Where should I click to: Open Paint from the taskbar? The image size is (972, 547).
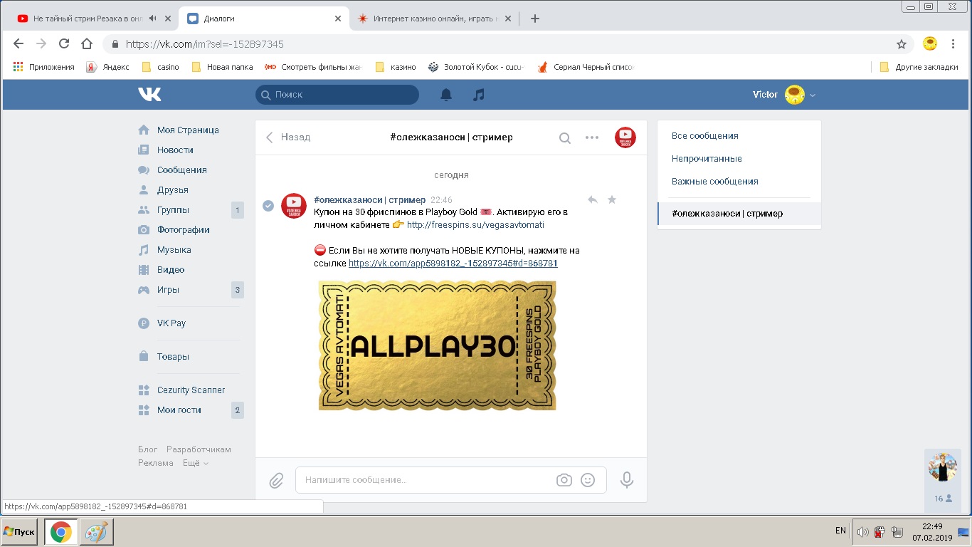pos(96,532)
